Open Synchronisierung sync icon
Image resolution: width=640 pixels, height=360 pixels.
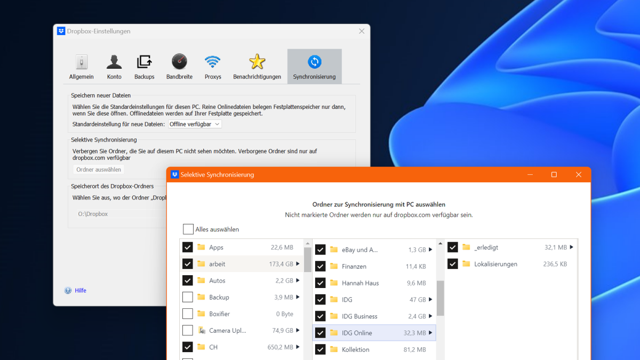pos(315,62)
